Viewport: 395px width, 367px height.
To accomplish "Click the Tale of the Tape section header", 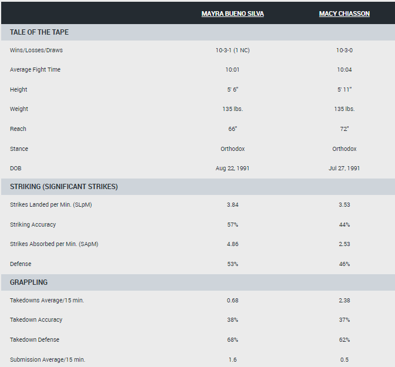I will pos(39,32).
